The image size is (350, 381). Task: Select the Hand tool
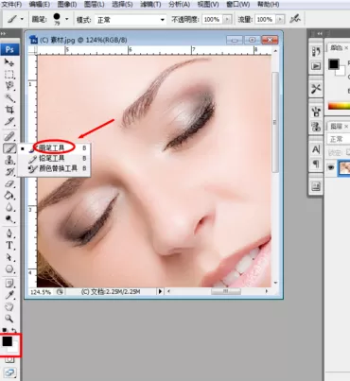tap(9, 307)
